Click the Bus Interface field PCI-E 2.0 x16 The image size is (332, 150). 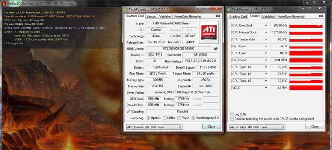tap(201, 61)
